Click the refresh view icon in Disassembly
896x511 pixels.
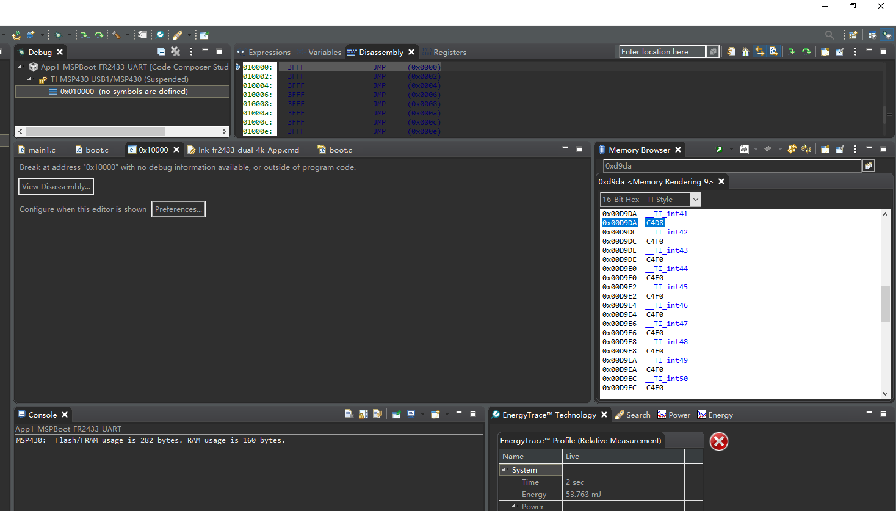(x=731, y=52)
